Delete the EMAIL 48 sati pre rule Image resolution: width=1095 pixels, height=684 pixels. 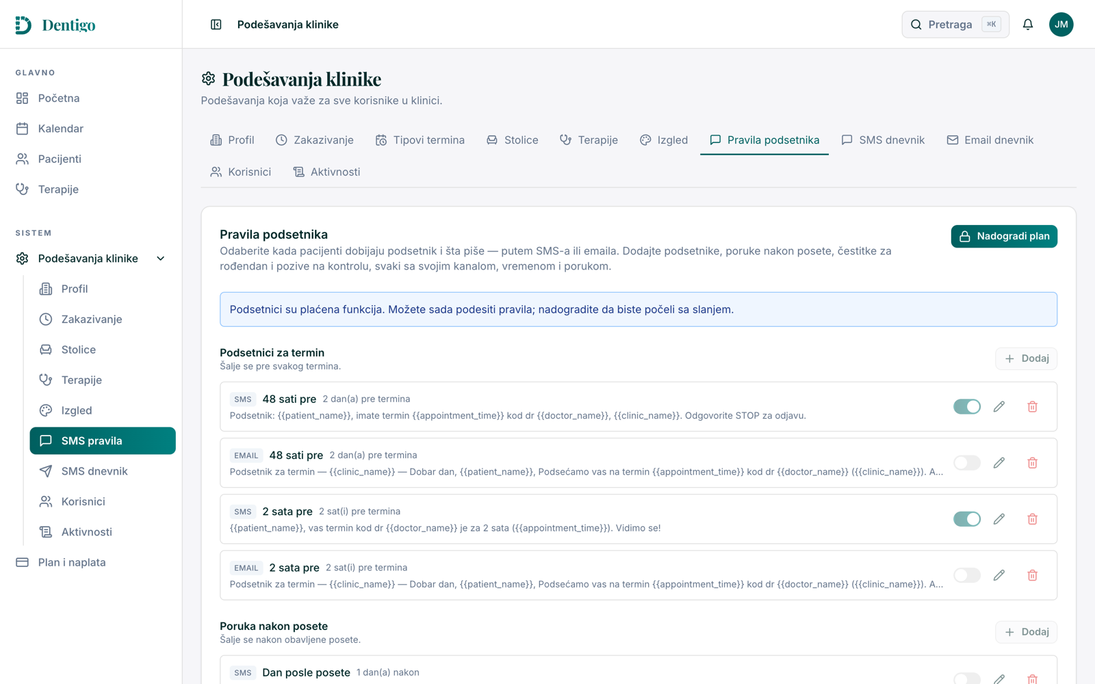point(1032,463)
